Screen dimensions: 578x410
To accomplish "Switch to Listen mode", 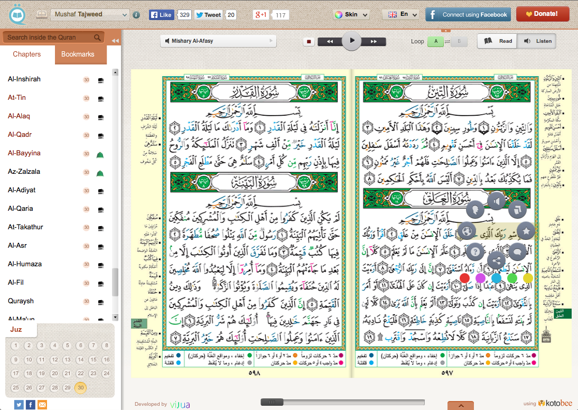I will point(536,41).
